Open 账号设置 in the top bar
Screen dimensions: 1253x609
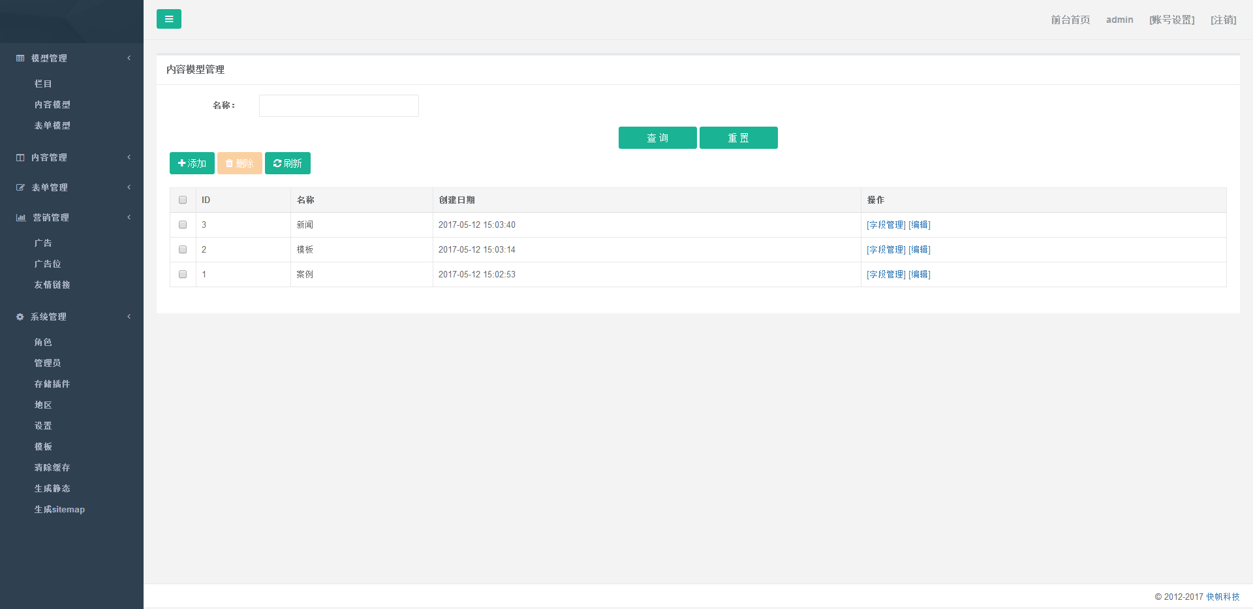tap(1172, 20)
